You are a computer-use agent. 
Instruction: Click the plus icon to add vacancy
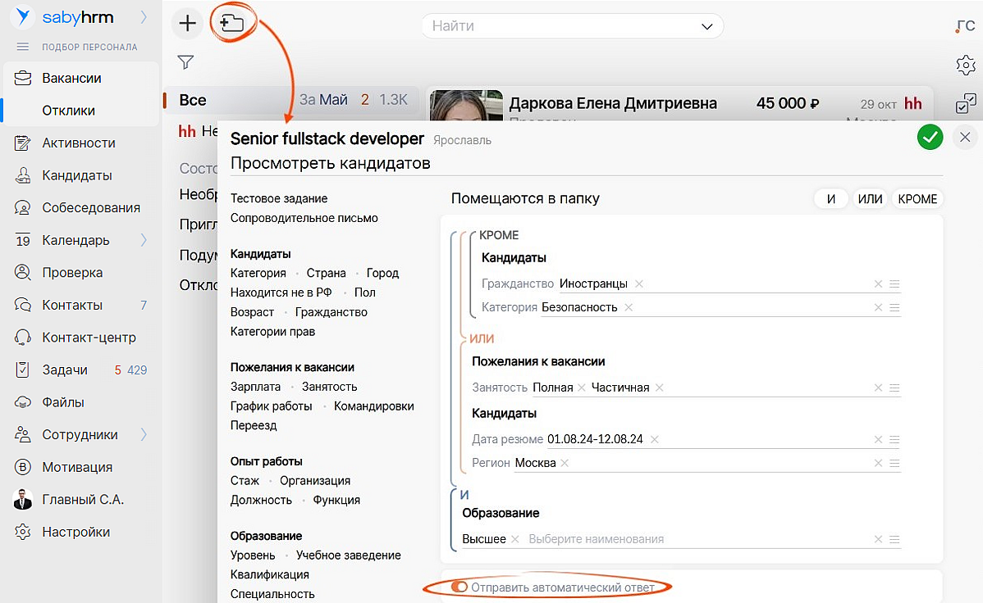tap(188, 24)
